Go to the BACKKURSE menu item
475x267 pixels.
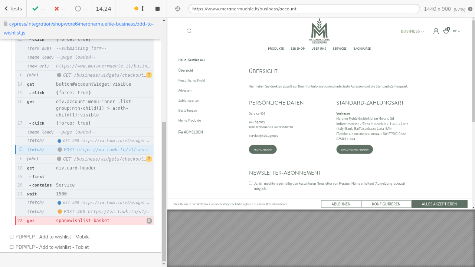coord(362,49)
